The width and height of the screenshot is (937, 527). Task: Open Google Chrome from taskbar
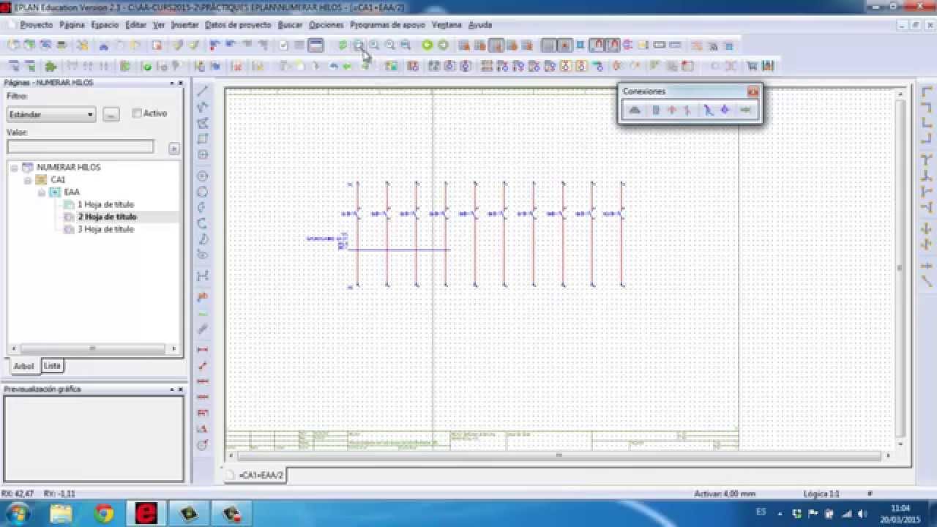point(104,514)
